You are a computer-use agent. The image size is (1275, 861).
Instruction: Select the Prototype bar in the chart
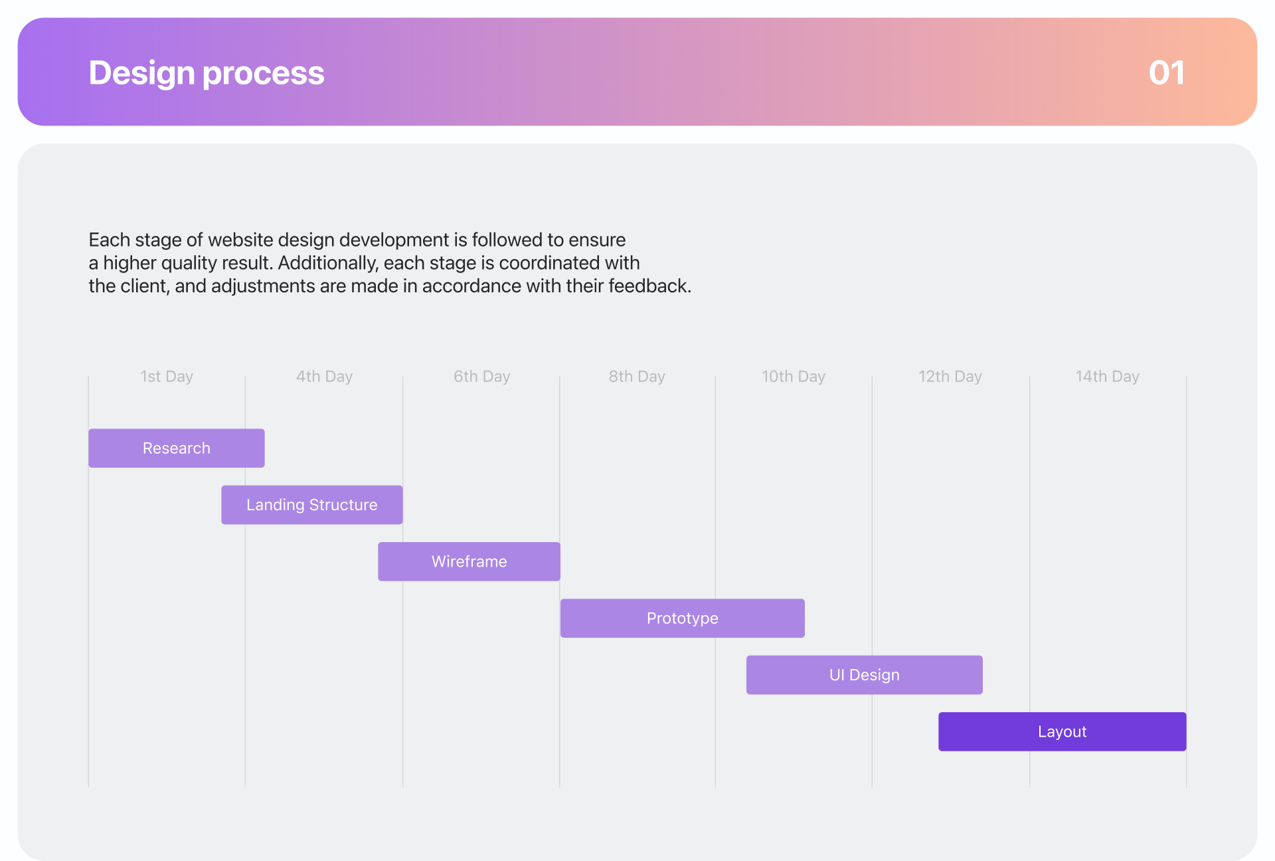(682, 619)
